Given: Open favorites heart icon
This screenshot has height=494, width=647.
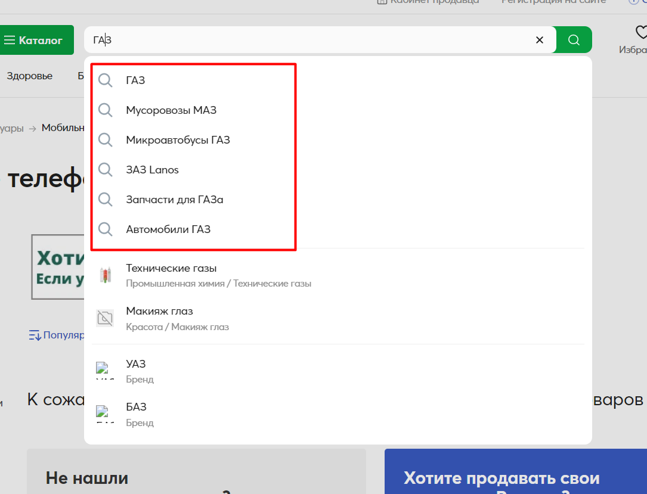Looking at the screenshot, I should [641, 32].
